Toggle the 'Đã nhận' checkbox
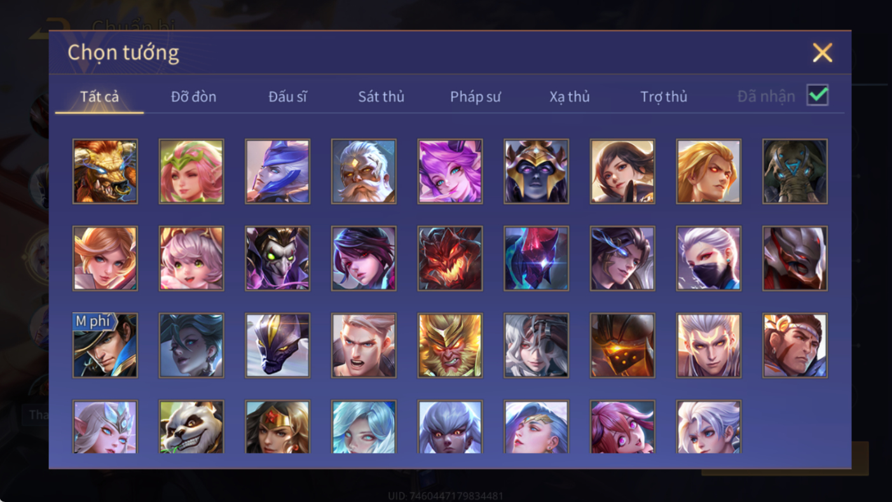 click(x=818, y=95)
